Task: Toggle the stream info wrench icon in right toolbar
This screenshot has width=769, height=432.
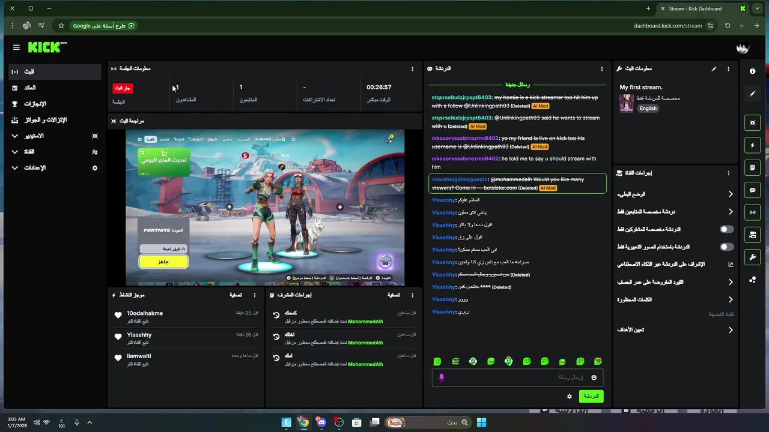Action: tap(752, 257)
